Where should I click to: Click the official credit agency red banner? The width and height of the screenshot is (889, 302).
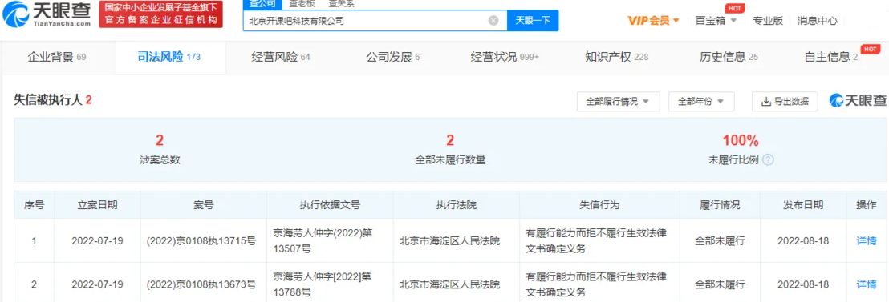(161, 14)
